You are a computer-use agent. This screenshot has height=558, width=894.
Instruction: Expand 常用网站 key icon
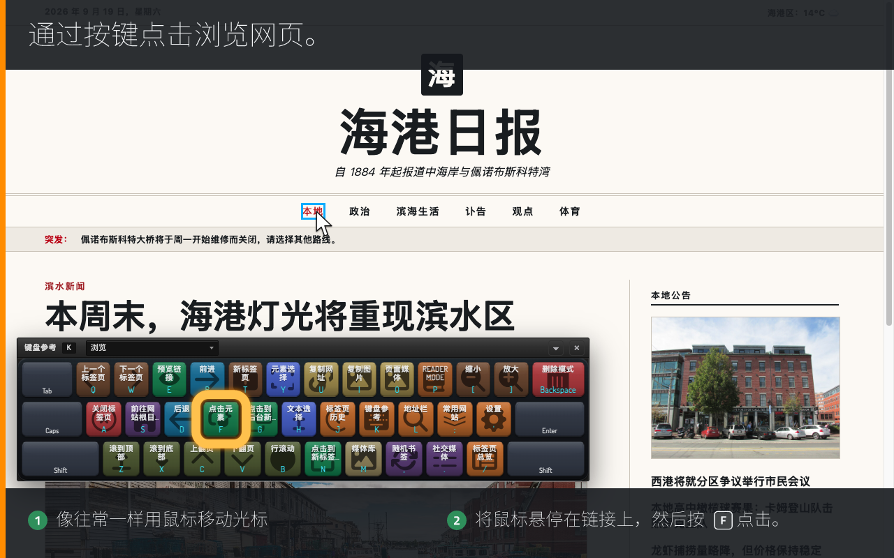[x=455, y=419]
